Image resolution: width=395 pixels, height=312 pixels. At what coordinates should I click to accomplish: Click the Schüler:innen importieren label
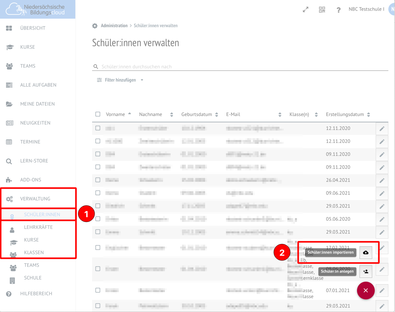330,253
